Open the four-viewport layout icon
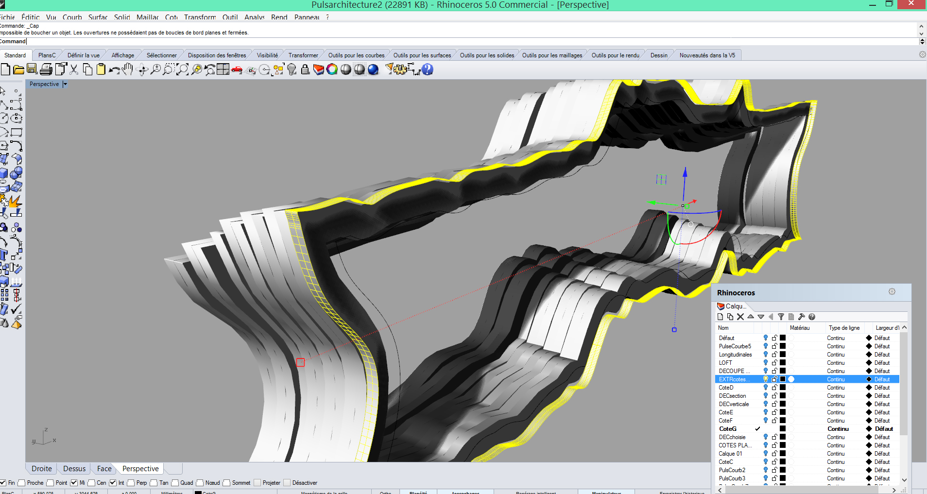This screenshot has height=494, width=927. tap(223, 69)
